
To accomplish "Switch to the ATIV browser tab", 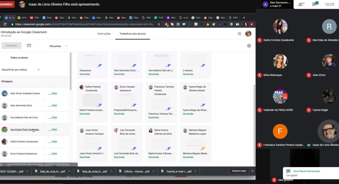I will click(x=22, y=18).
